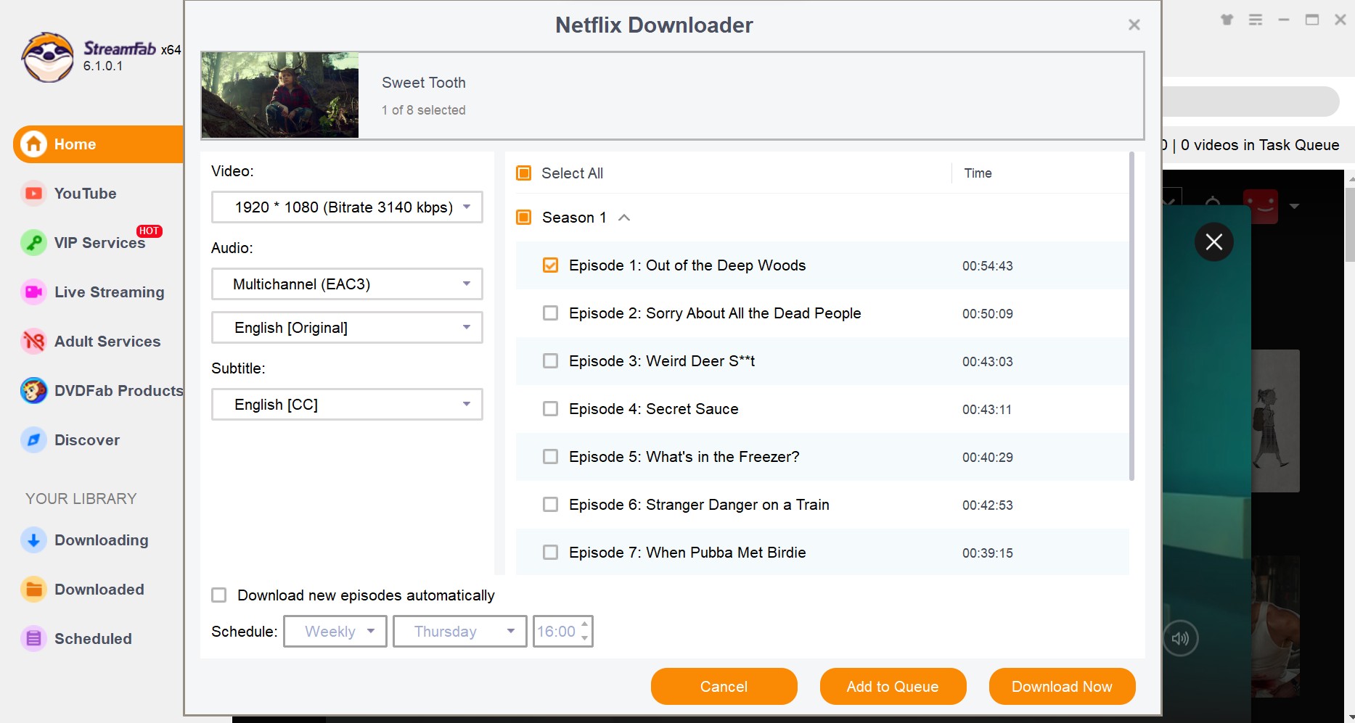The width and height of the screenshot is (1355, 723).
Task: Click the VIP Services key icon
Action: (x=33, y=243)
